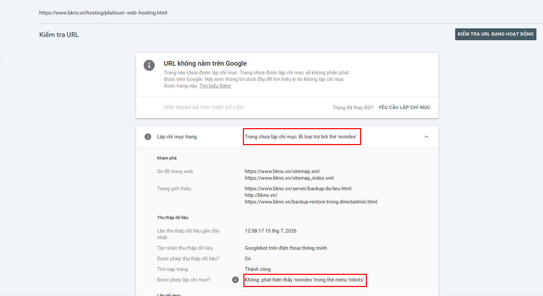Click 'Googlebot trên điện thoại thông minh' value
543x296 pixels.
pos(286,248)
